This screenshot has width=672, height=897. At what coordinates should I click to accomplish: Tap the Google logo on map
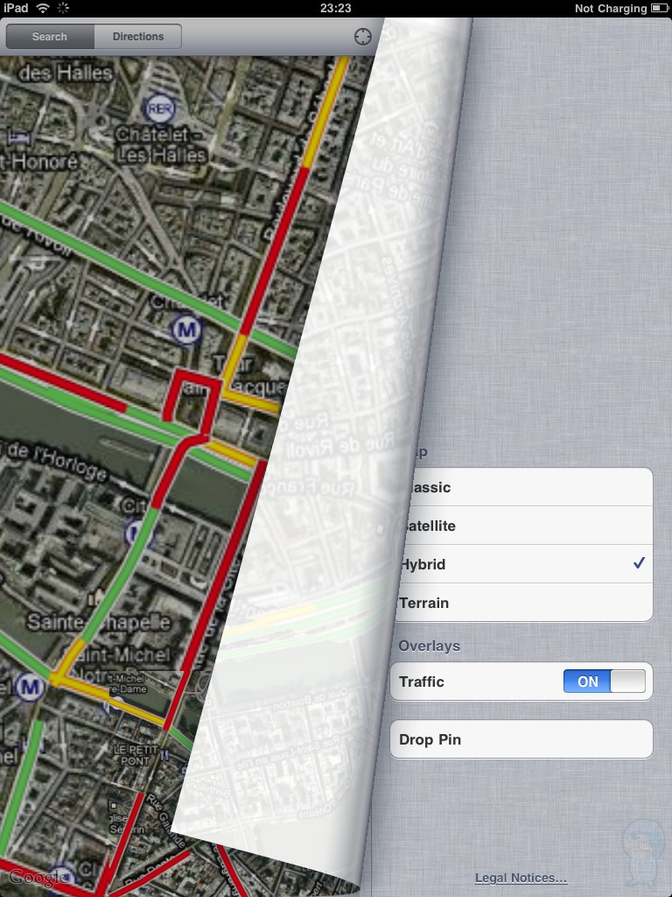click(38, 877)
